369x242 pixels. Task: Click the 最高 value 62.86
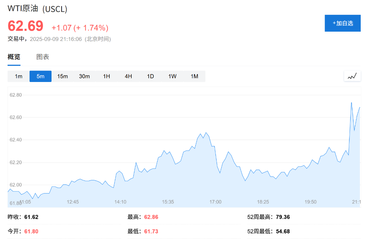point(151,217)
